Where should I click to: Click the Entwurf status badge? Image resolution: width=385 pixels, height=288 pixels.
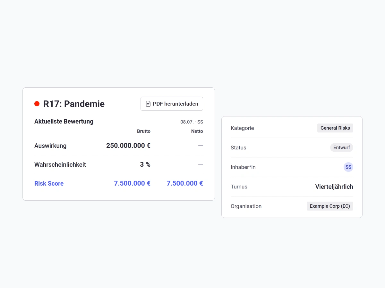(x=342, y=148)
